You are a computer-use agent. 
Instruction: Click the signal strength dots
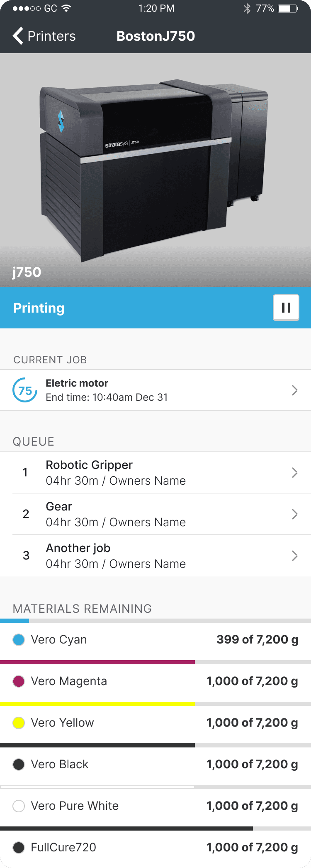pyautogui.click(x=27, y=8)
